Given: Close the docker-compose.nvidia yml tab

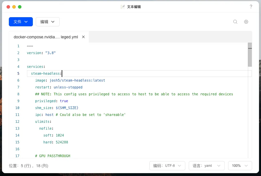Looking at the screenshot, I should [x=83, y=37].
